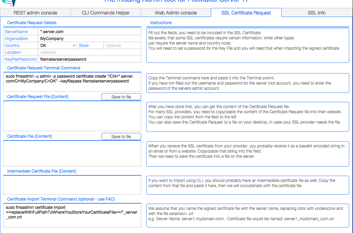Screen dimensions: 353x233
Task: Click the Country label
Action: (x=12, y=45)
